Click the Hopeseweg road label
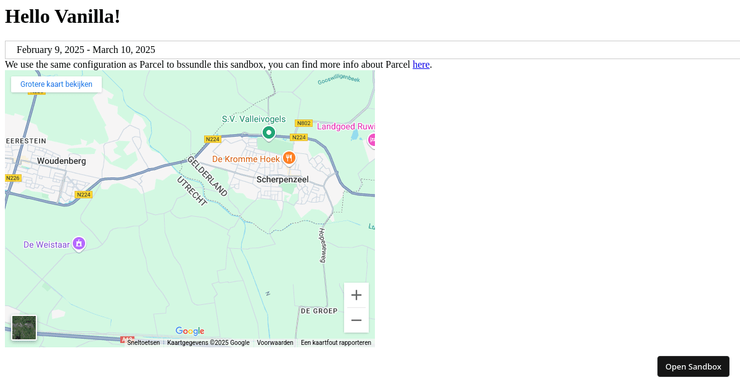 [x=322, y=246]
